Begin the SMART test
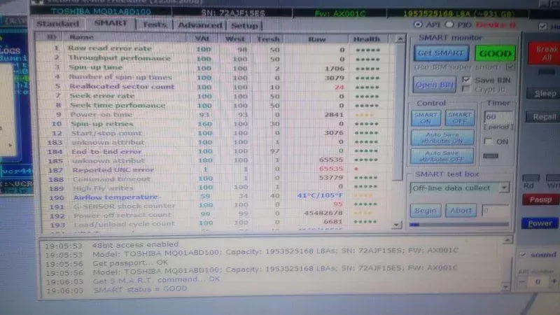This screenshot has width=560, height=315. coord(426,211)
